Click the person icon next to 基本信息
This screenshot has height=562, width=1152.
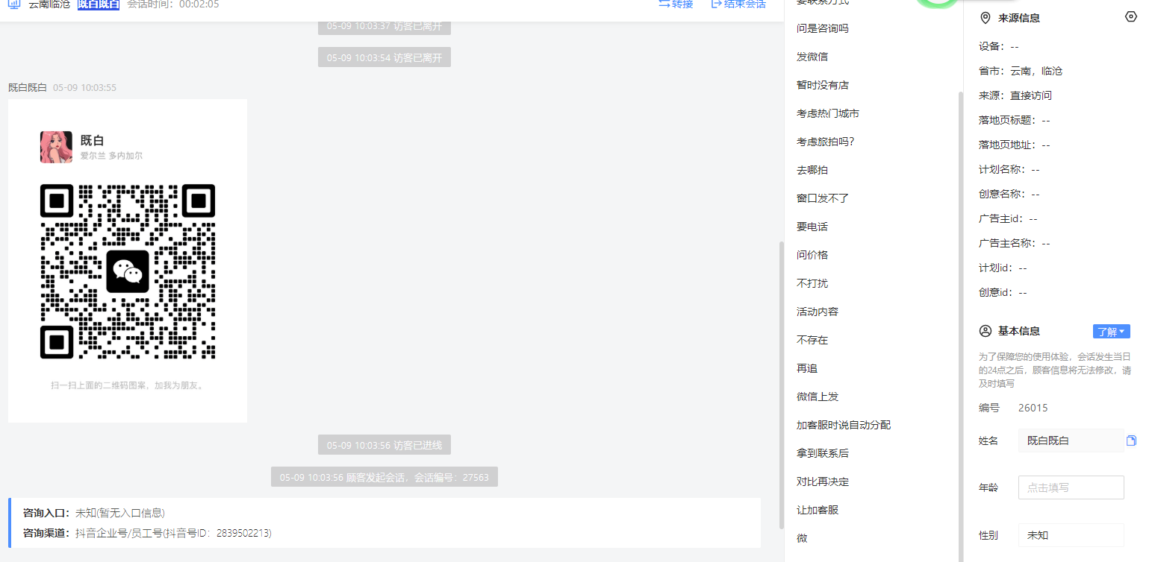tap(986, 331)
